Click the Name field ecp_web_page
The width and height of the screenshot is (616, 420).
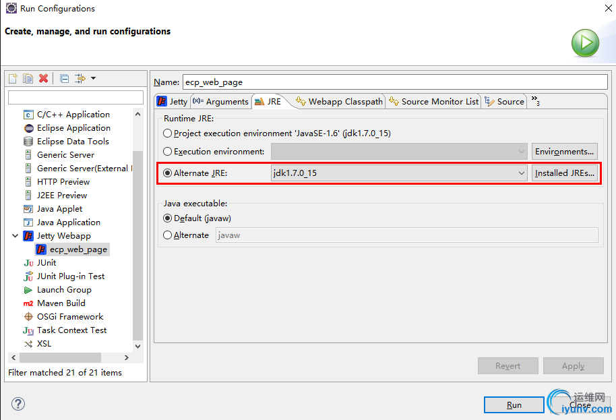(x=395, y=82)
